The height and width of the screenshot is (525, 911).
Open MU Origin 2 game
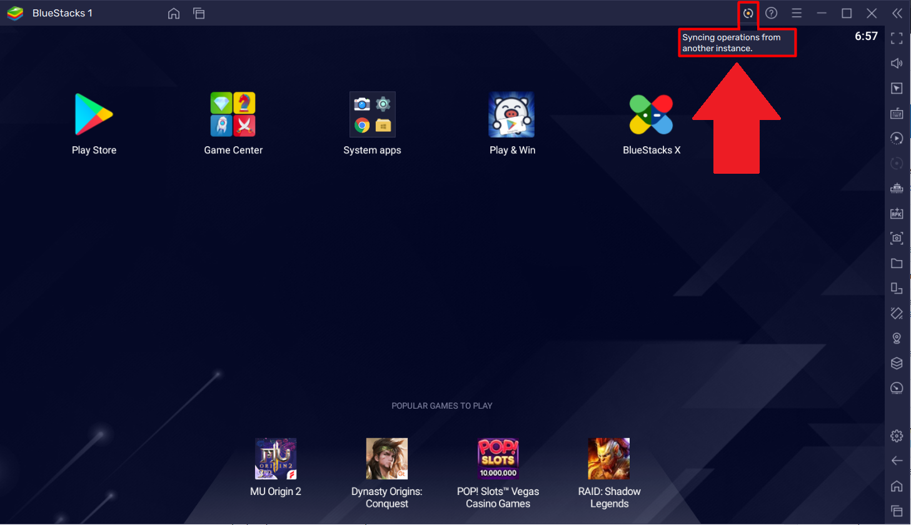(x=276, y=459)
